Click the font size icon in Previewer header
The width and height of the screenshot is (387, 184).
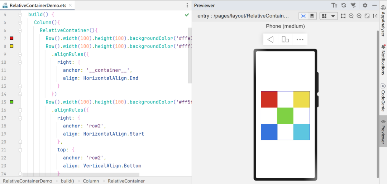(x=334, y=5)
